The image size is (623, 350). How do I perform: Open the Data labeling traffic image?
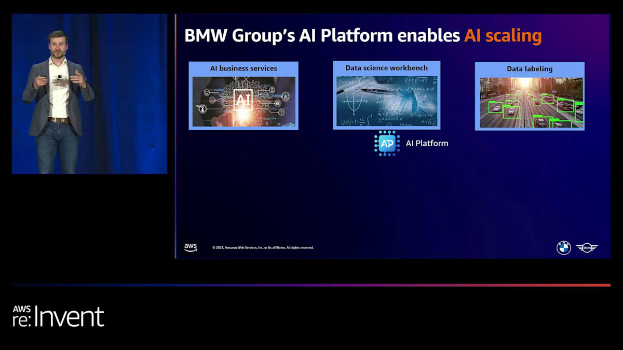pos(531,103)
